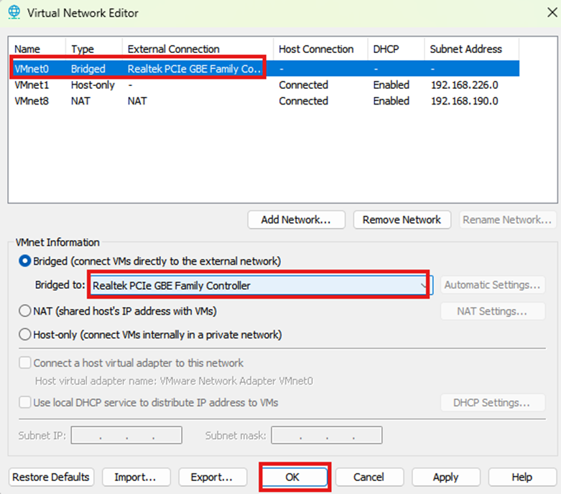Toggle Connect a host virtual adapter checkbox
The width and height of the screenshot is (561, 494).
coord(25,363)
